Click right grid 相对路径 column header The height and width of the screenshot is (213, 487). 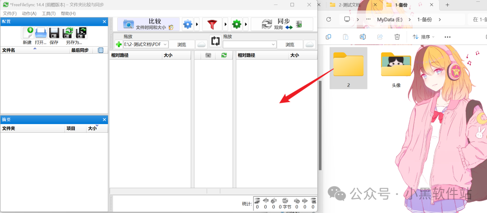point(262,56)
